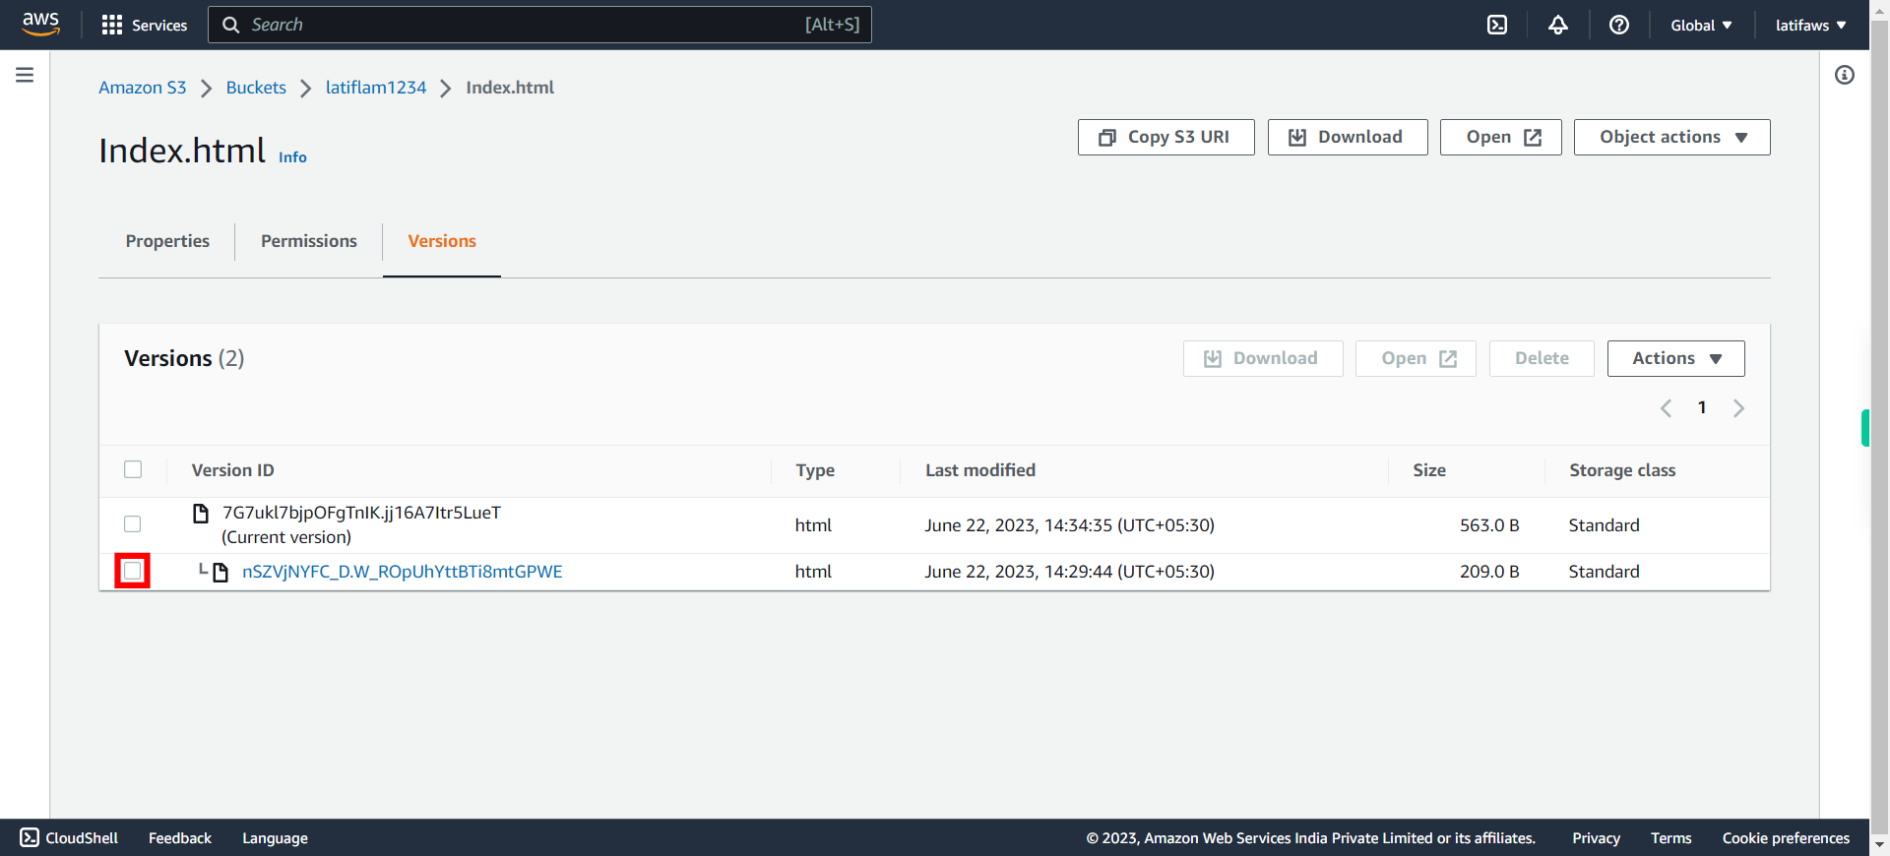Open Language settings in the footer

coord(275,837)
